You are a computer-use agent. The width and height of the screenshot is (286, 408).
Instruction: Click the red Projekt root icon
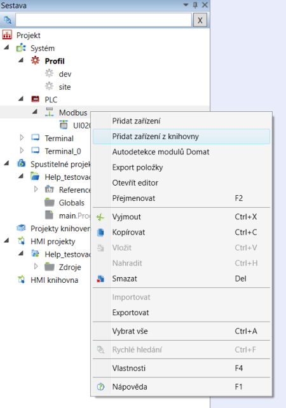[x=7, y=34]
